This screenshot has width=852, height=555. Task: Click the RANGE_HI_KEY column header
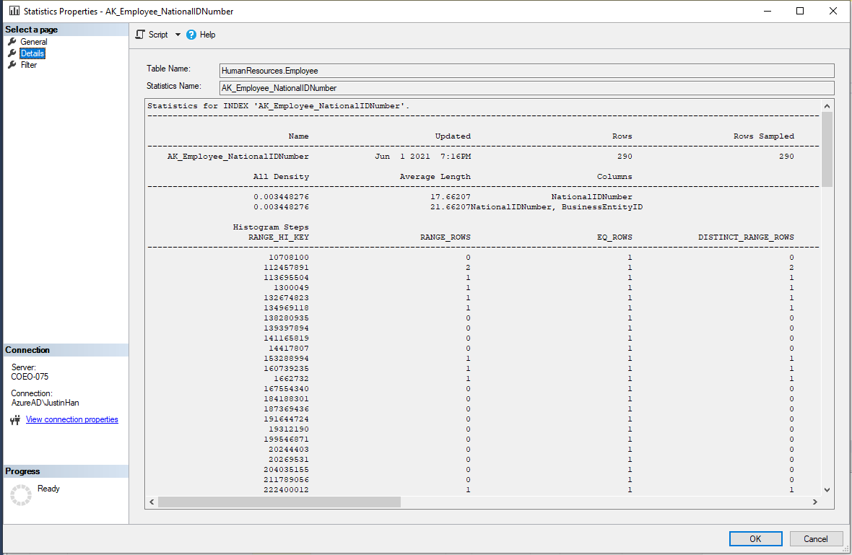coord(278,237)
